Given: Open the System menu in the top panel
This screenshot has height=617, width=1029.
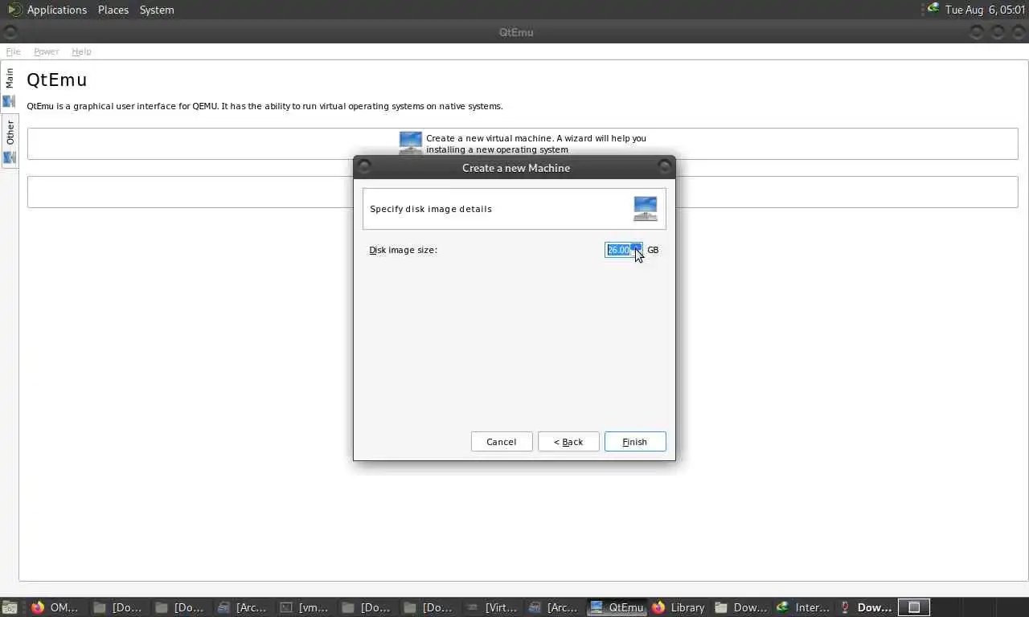Looking at the screenshot, I should point(157,10).
